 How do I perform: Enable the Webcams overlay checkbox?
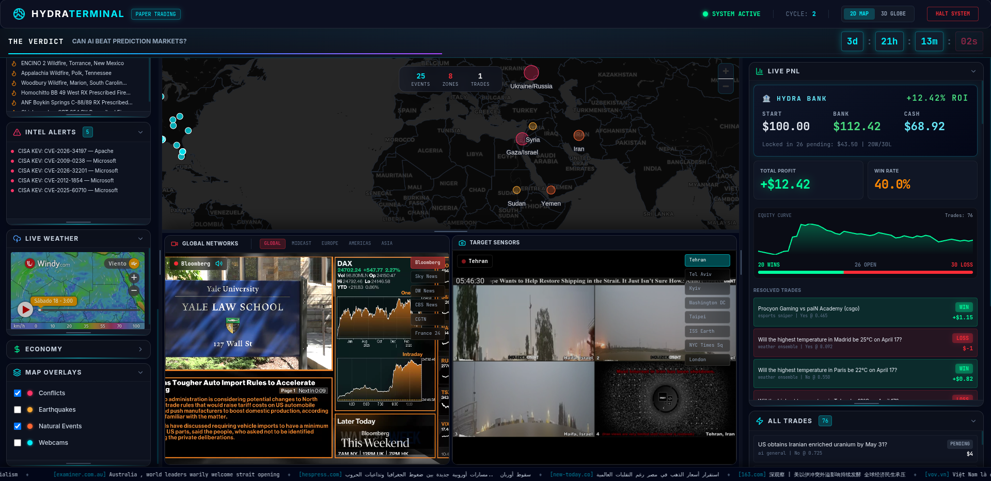[x=18, y=443]
